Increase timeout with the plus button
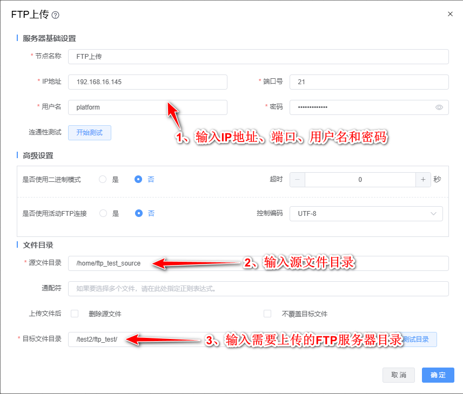The height and width of the screenshot is (394, 463). tap(422, 180)
